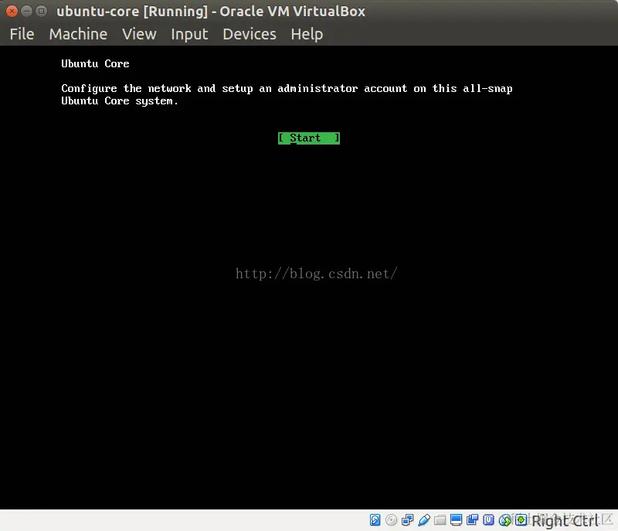Click the hard disk activity status icon

375,520
